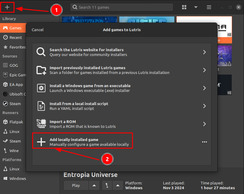Expand the Wine runner options arrow
244x194 pixels.
pos(118,185)
